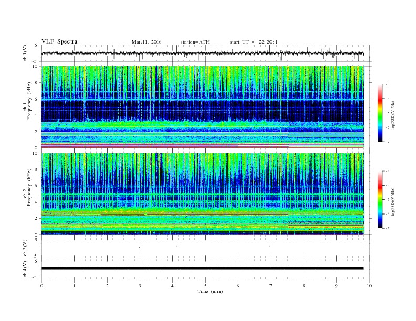Click the ch.3(V) flat trace line

(203, 247)
